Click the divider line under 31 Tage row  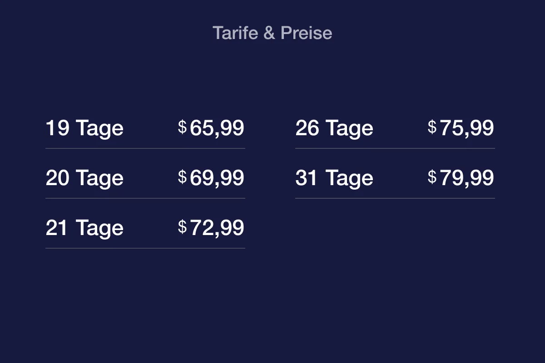point(395,198)
